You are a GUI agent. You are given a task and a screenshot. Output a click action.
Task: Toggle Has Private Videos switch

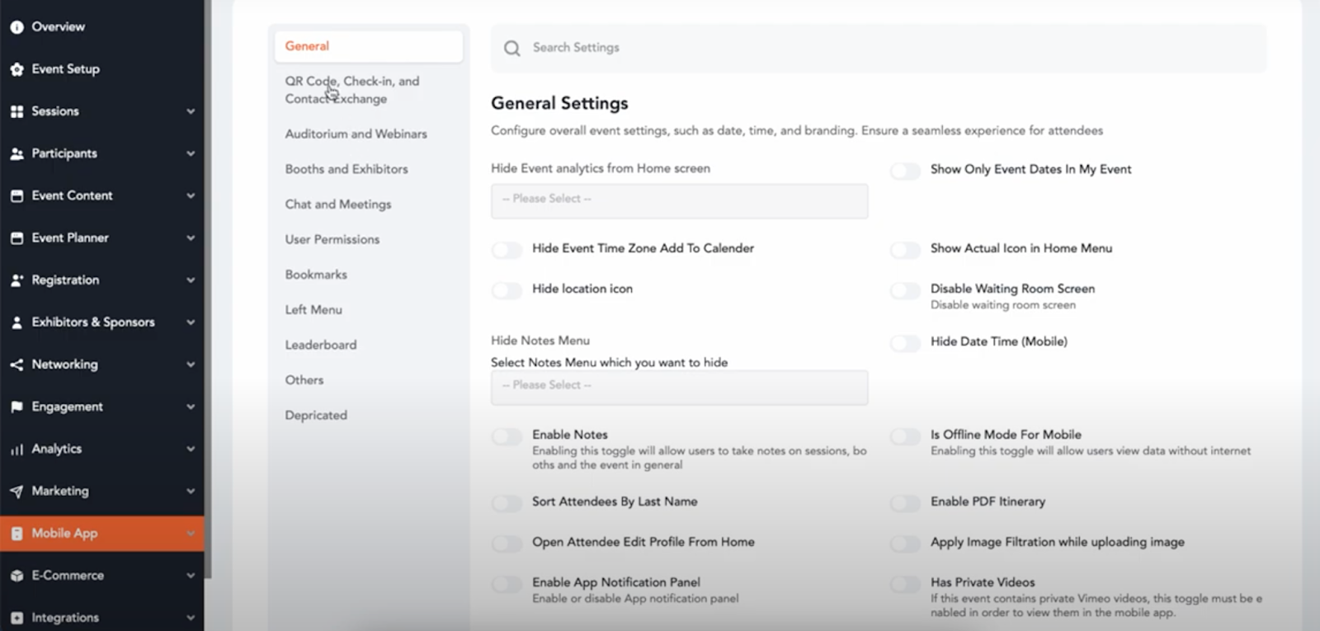905,584
